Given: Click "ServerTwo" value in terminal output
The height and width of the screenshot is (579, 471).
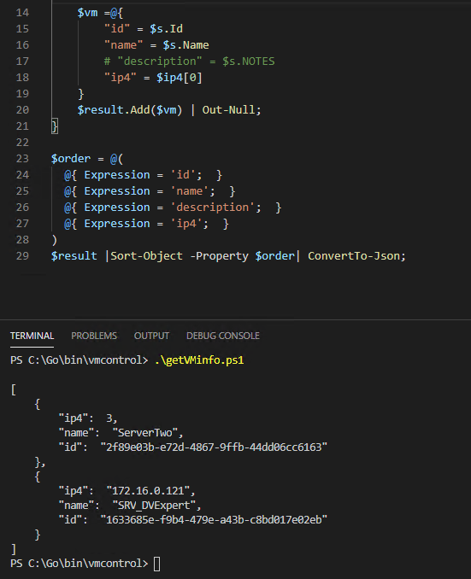Looking at the screenshot, I should (145, 433).
